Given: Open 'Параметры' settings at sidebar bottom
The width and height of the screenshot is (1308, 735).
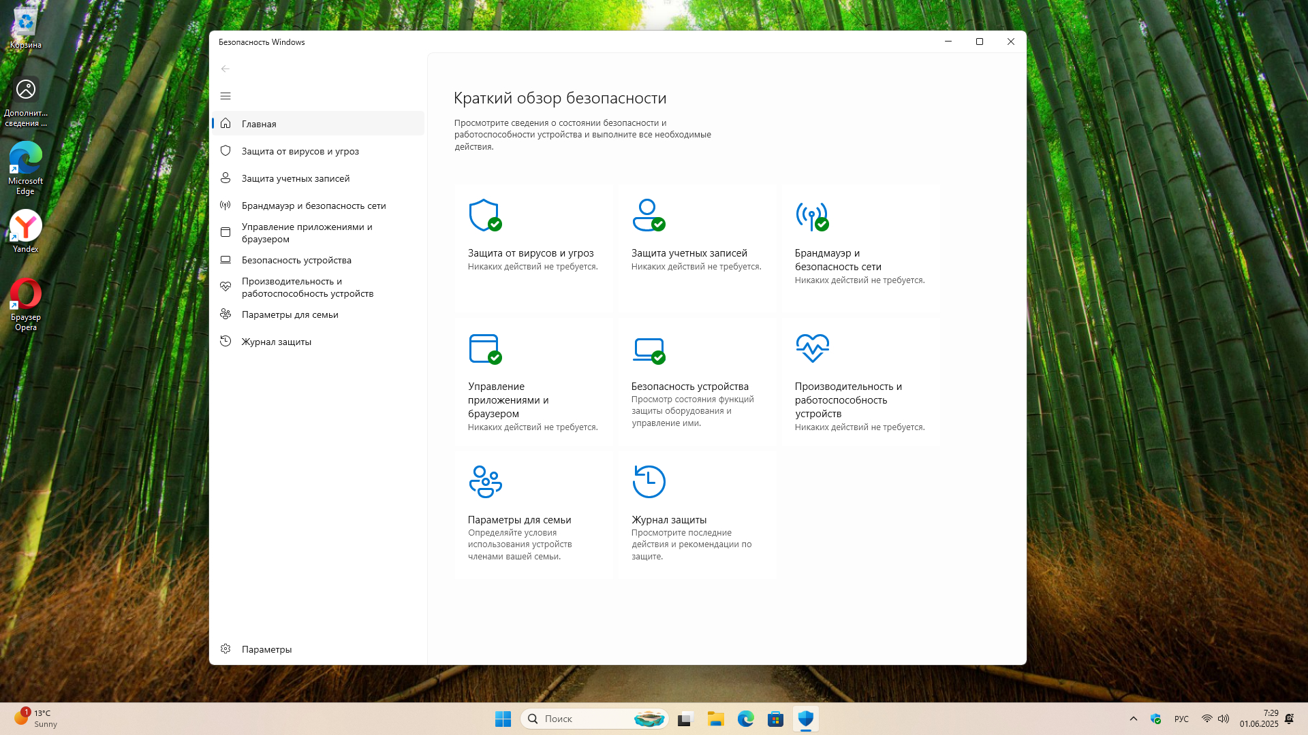Looking at the screenshot, I should [266, 649].
